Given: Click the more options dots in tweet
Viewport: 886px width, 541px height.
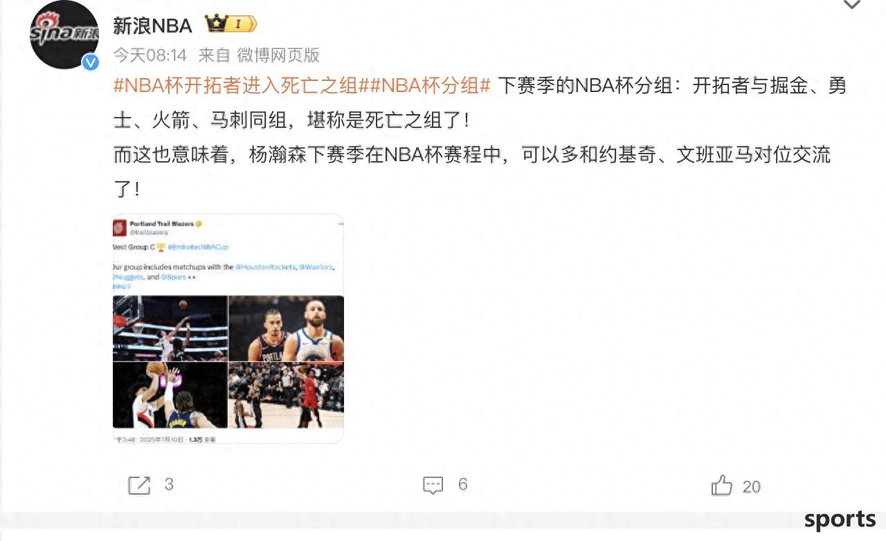Looking at the screenshot, I should (341, 223).
